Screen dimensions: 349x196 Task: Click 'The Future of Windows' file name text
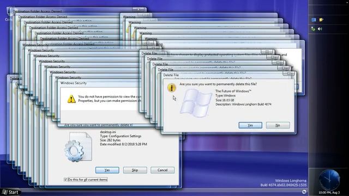coord(233,91)
